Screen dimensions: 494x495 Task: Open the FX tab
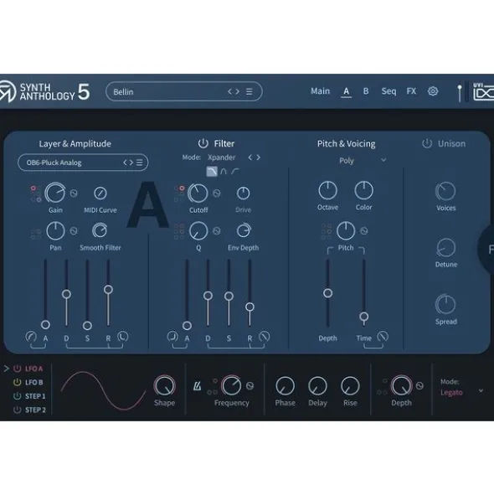[411, 91]
